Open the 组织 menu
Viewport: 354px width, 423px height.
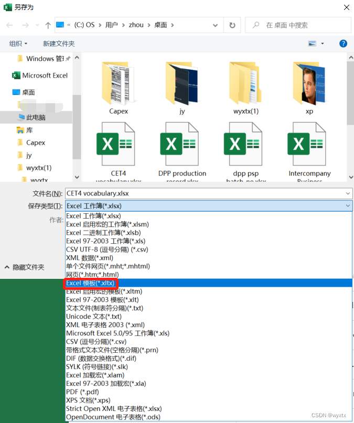(x=18, y=44)
